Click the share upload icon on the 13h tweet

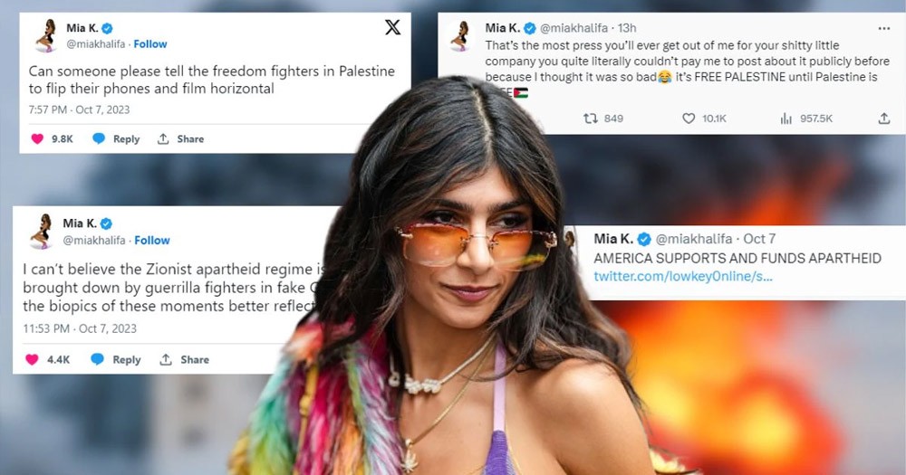point(884,119)
